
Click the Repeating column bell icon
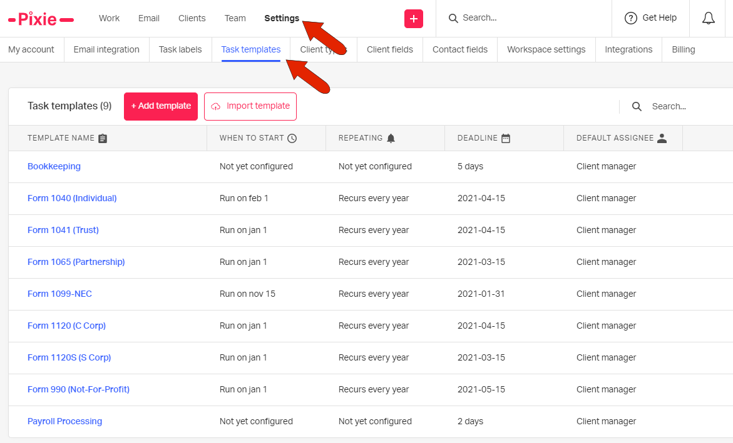coord(391,138)
